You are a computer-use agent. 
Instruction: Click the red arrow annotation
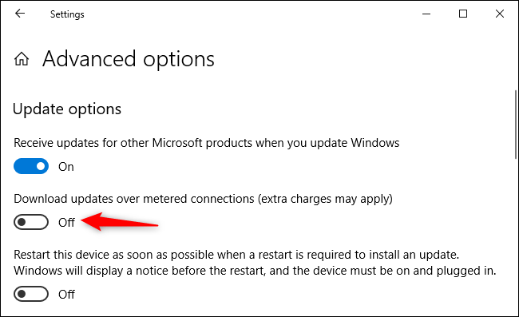(119, 222)
